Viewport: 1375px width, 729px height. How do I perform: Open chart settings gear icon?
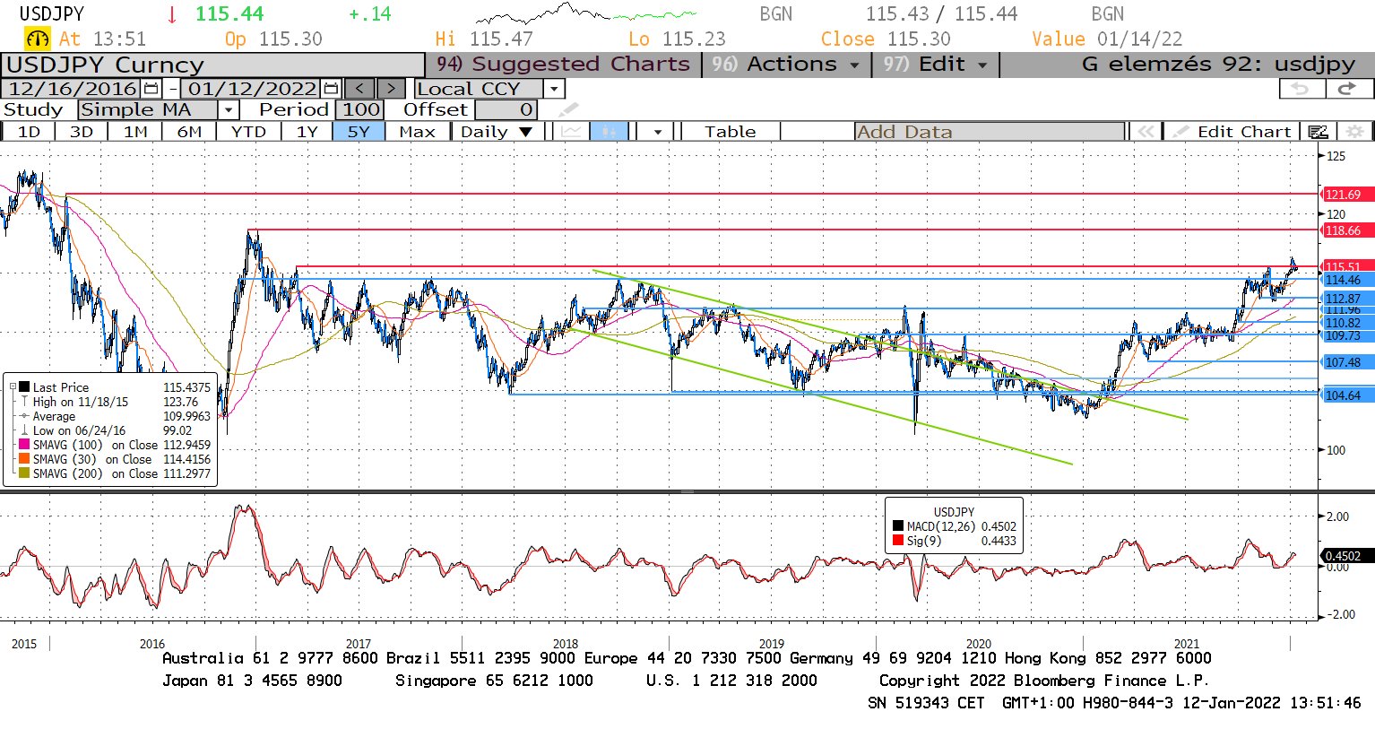point(1354,132)
